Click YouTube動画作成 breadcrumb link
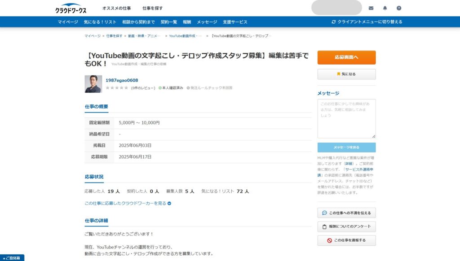The width and height of the screenshot is (460, 261). [185, 36]
